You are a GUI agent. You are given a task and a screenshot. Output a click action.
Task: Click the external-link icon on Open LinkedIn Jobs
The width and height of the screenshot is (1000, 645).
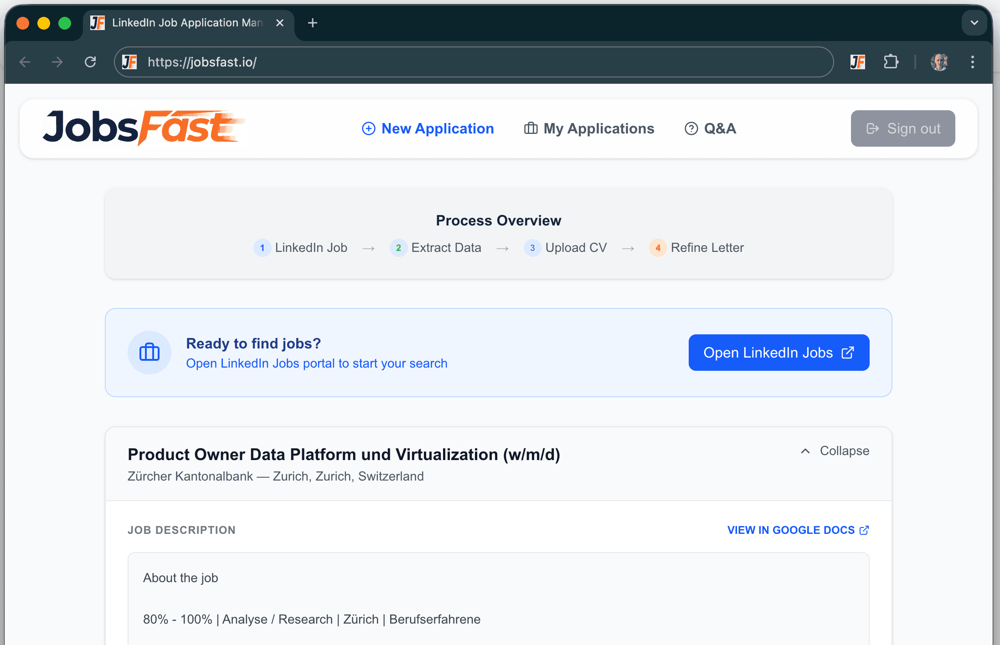click(848, 352)
